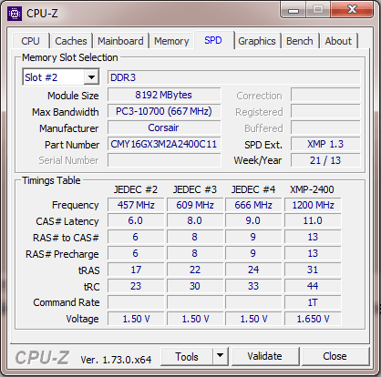The width and height of the screenshot is (381, 377).
Task: Switch to the Memory tab
Action: tap(171, 41)
